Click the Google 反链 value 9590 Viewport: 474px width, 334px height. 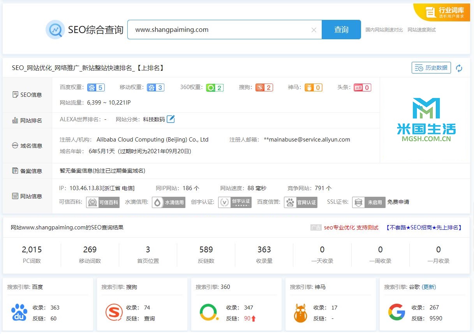click(x=436, y=318)
